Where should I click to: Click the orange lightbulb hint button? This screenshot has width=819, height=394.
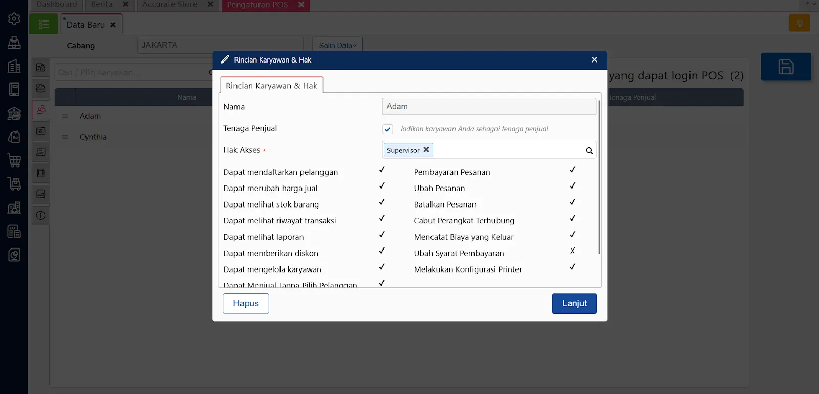(800, 23)
